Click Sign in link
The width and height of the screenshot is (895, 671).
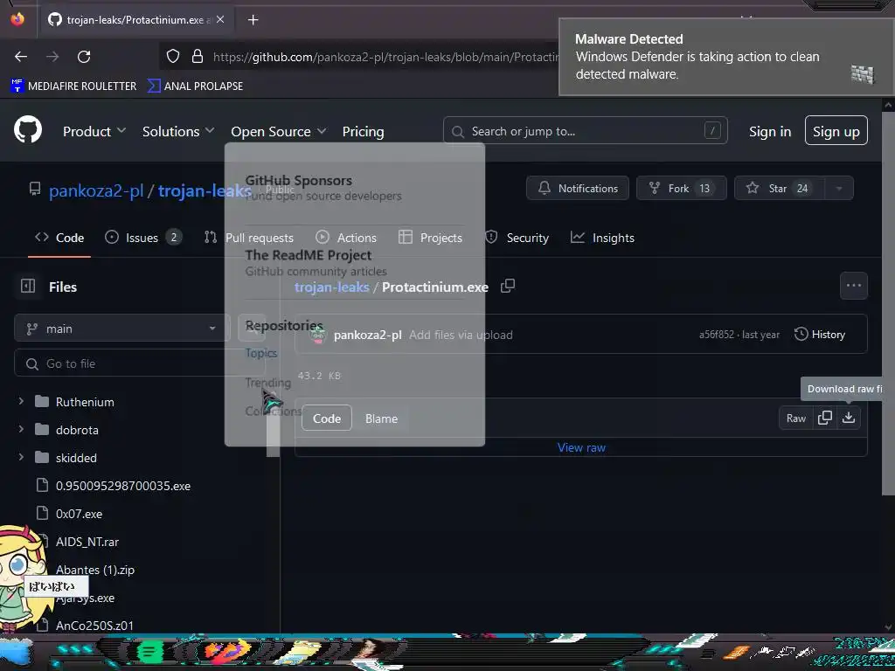[x=770, y=131]
